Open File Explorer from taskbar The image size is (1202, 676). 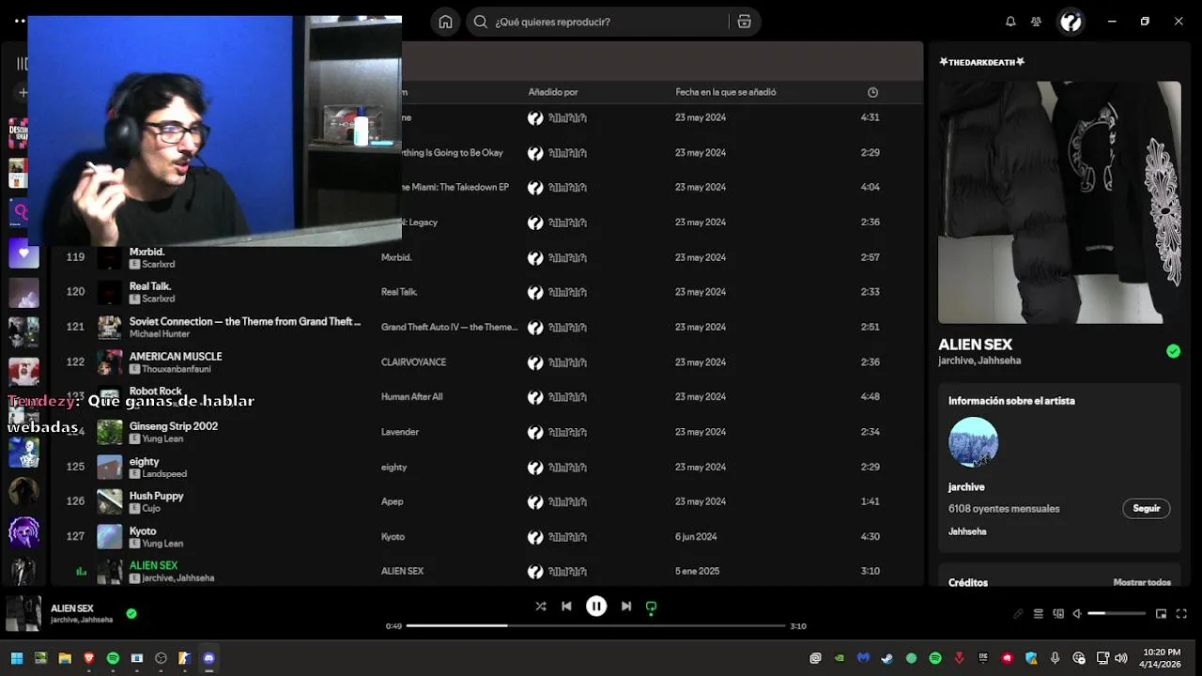65,658
